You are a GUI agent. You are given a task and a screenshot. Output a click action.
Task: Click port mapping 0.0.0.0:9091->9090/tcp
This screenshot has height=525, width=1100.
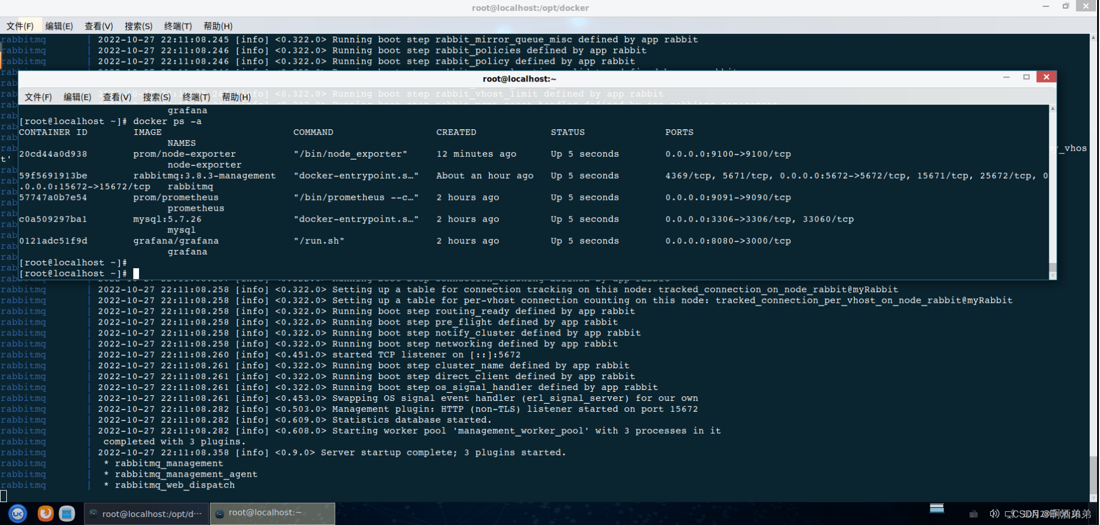click(728, 198)
